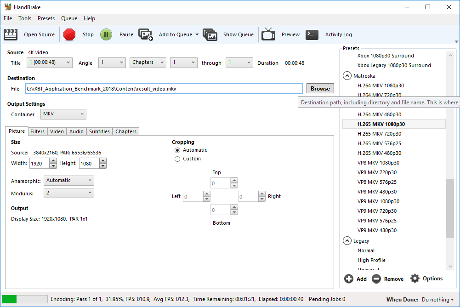Switch to the Audio tab

coord(76,131)
